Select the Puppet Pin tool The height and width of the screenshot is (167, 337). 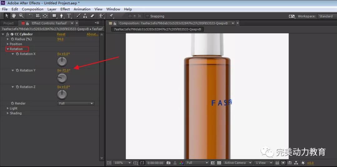click(x=111, y=16)
